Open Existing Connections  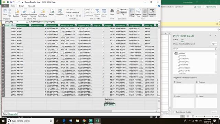click(42, 13)
